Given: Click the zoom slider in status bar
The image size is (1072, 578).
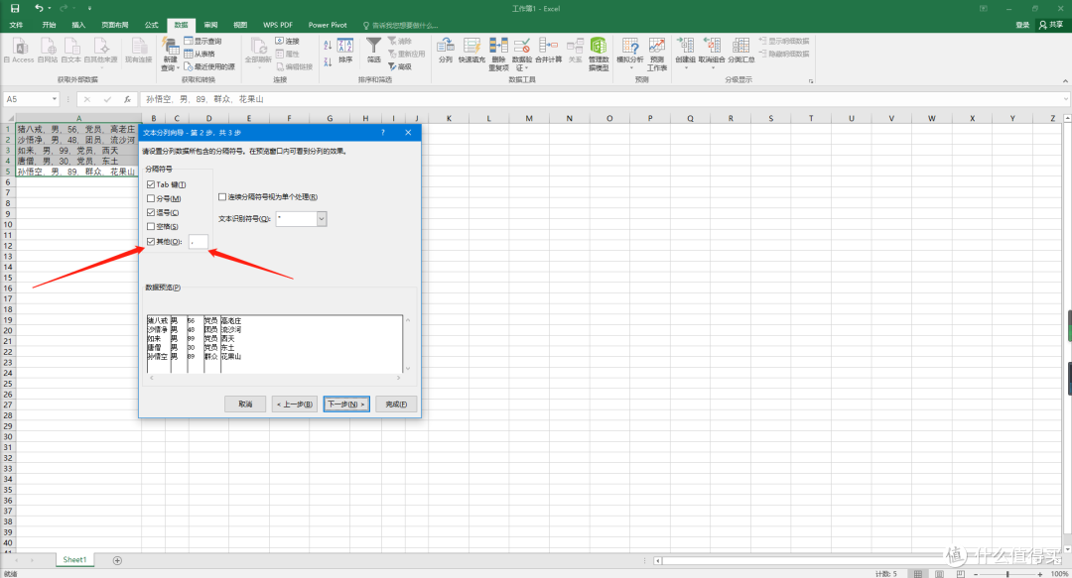Looking at the screenshot, I should pyautogui.click(x=1007, y=574).
